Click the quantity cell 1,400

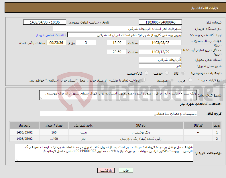54,139
